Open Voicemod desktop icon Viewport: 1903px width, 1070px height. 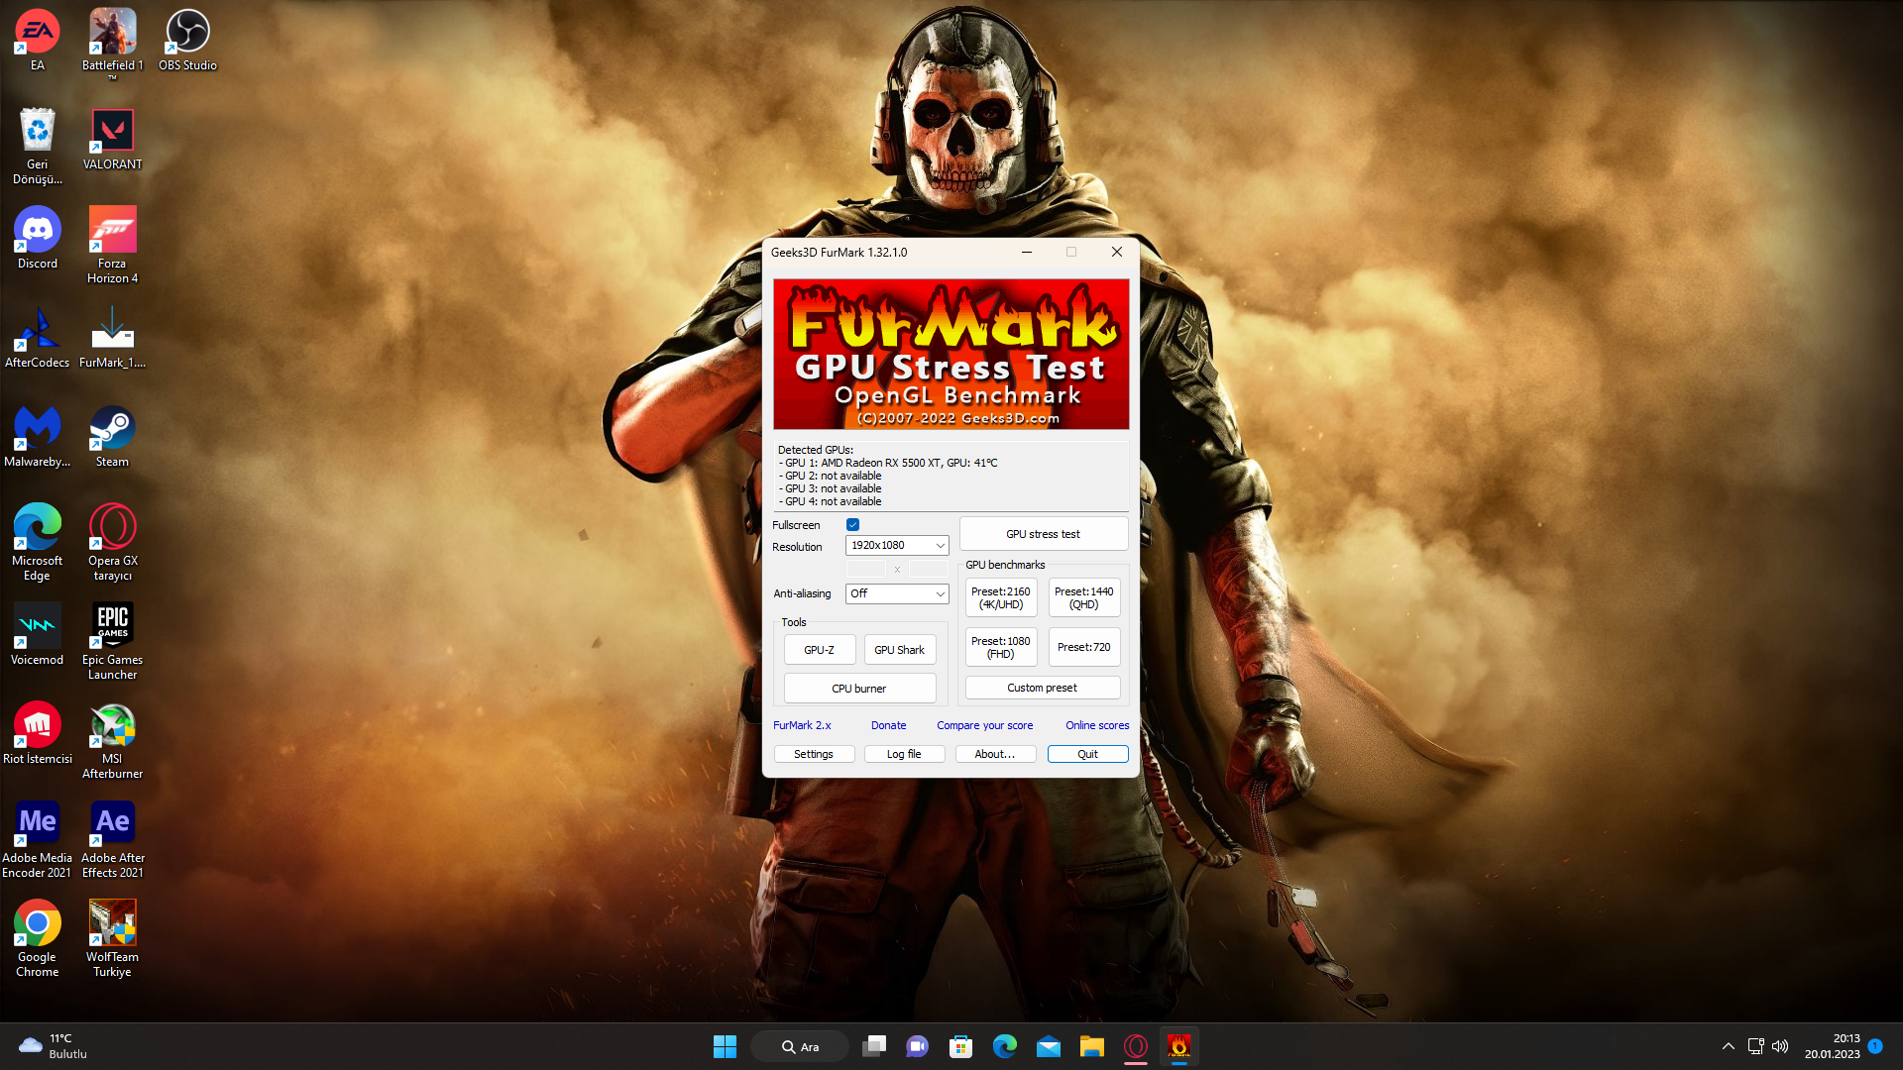pyautogui.click(x=37, y=630)
